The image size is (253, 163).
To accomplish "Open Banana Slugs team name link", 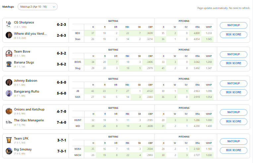I will click(x=24, y=62).
